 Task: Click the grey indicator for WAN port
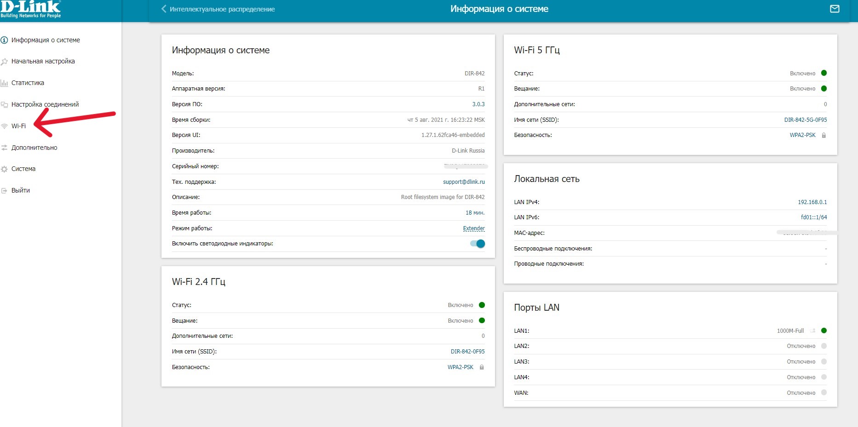coord(824,393)
